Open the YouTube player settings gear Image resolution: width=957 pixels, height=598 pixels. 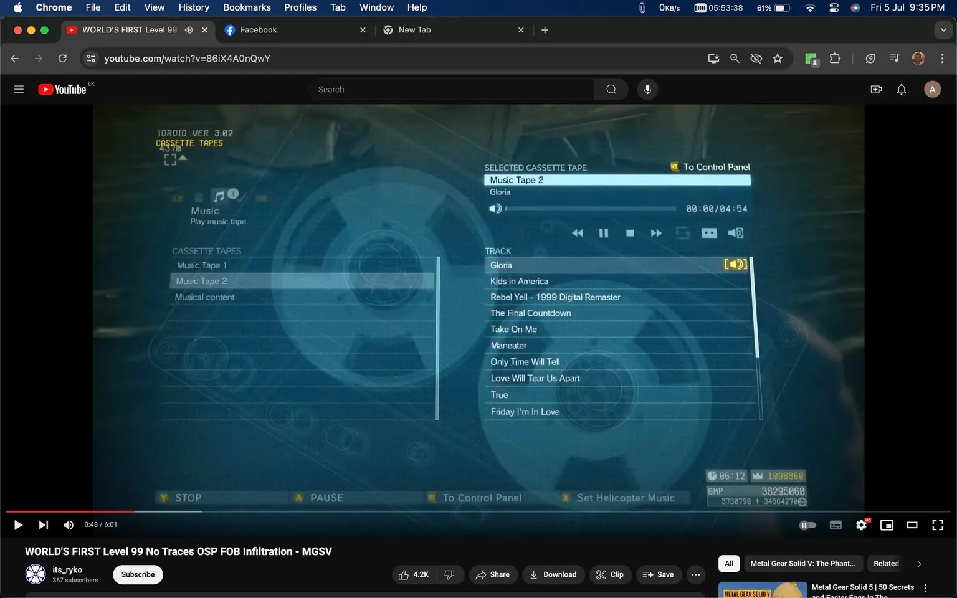click(x=861, y=524)
